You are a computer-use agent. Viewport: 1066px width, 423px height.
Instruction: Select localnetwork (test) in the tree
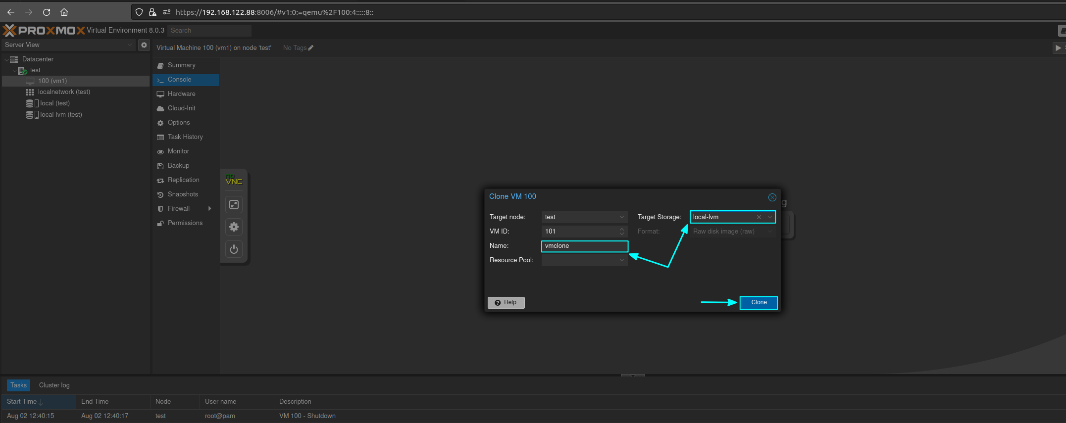(76, 92)
